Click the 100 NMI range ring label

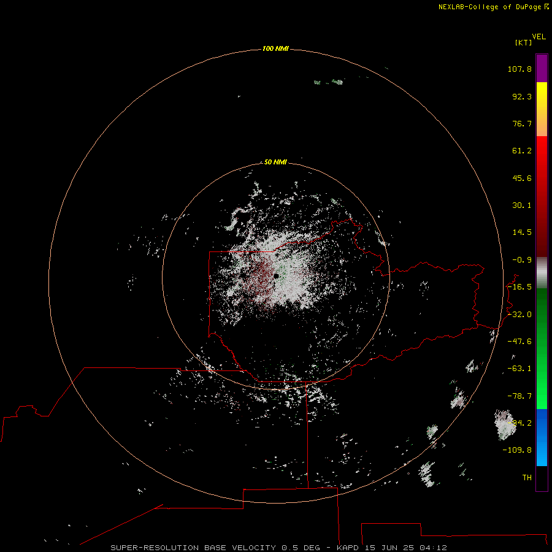click(275, 48)
